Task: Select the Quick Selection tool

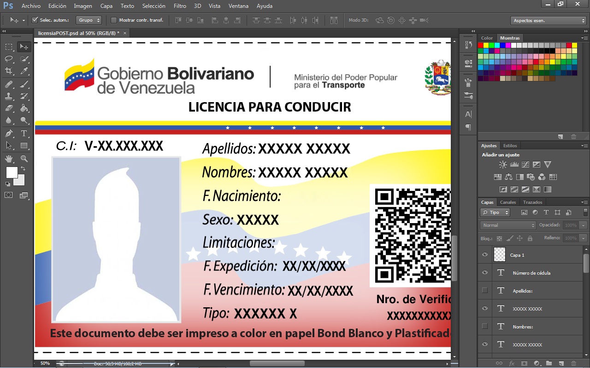Action: [24, 58]
